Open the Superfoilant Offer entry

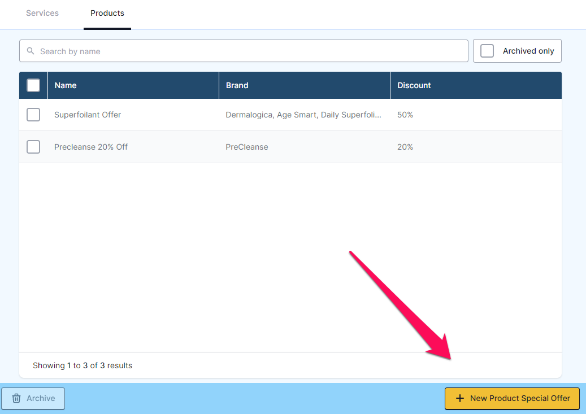[88, 115]
